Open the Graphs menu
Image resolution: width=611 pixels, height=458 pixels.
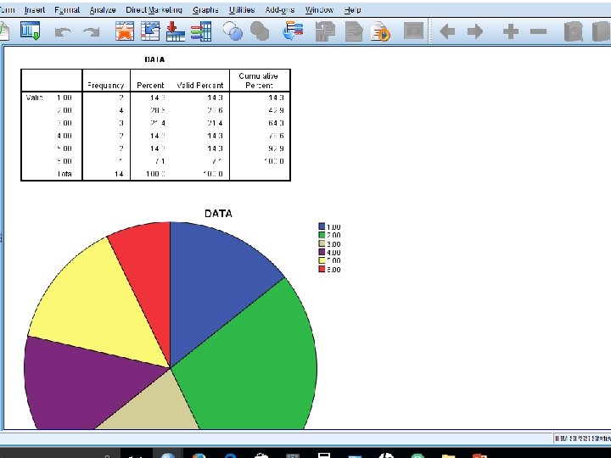[205, 10]
